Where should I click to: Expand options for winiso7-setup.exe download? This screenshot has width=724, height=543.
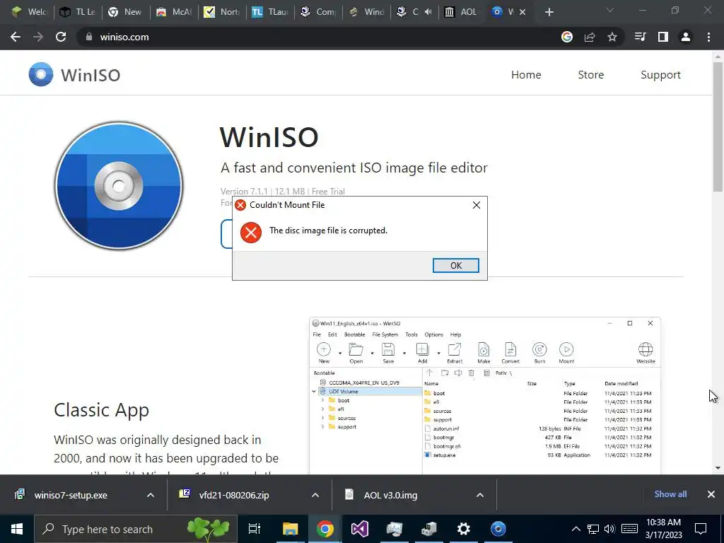click(x=151, y=495)
